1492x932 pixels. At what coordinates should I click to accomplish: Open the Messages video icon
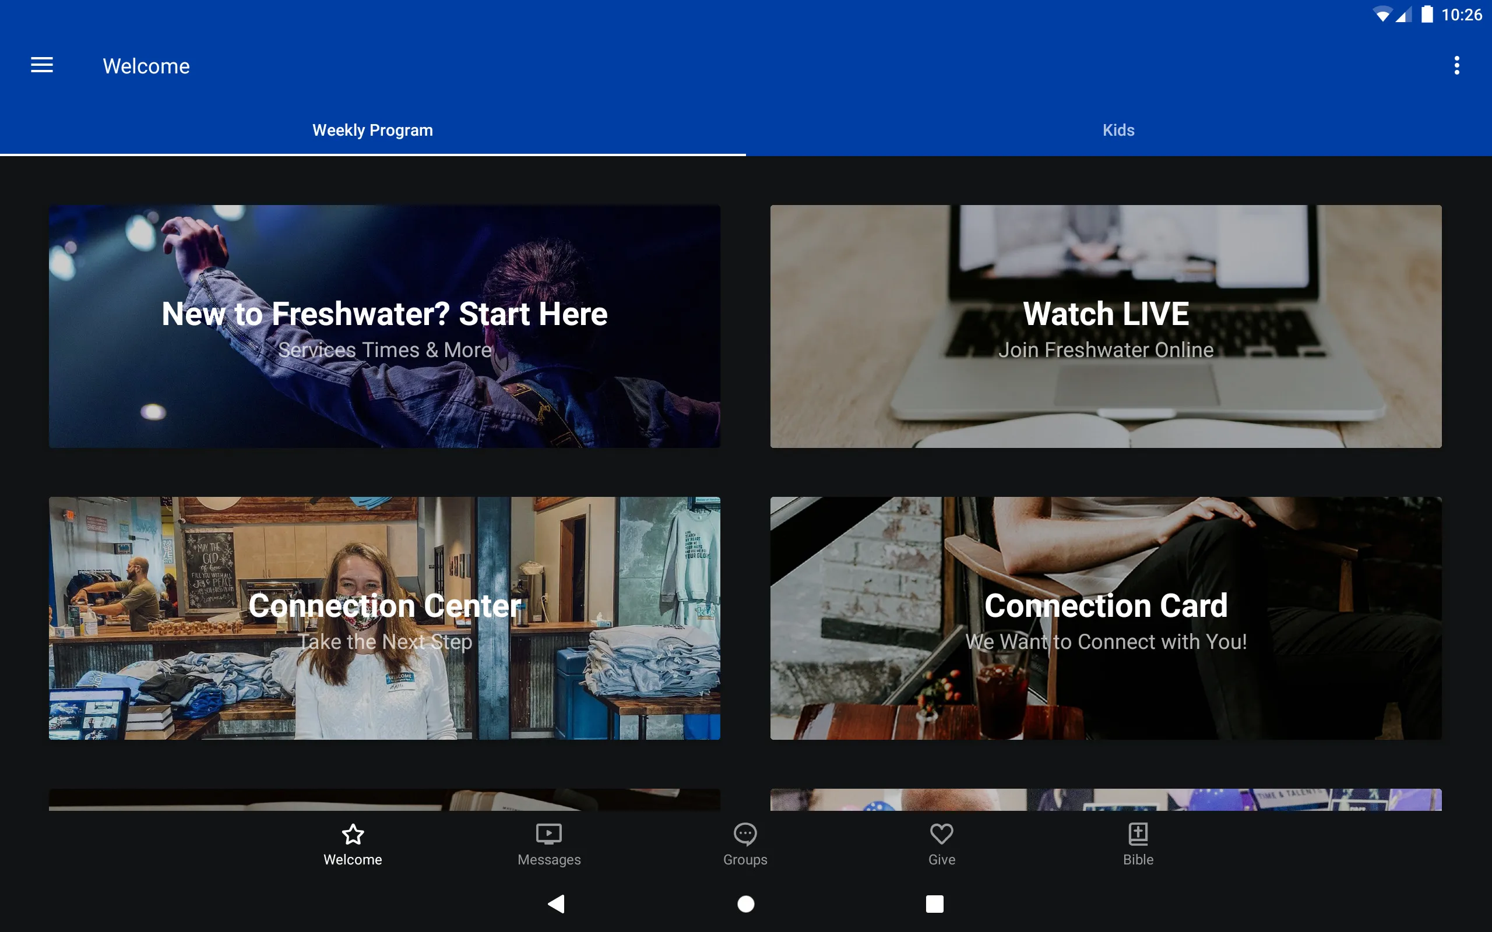[x=549, y=833]
